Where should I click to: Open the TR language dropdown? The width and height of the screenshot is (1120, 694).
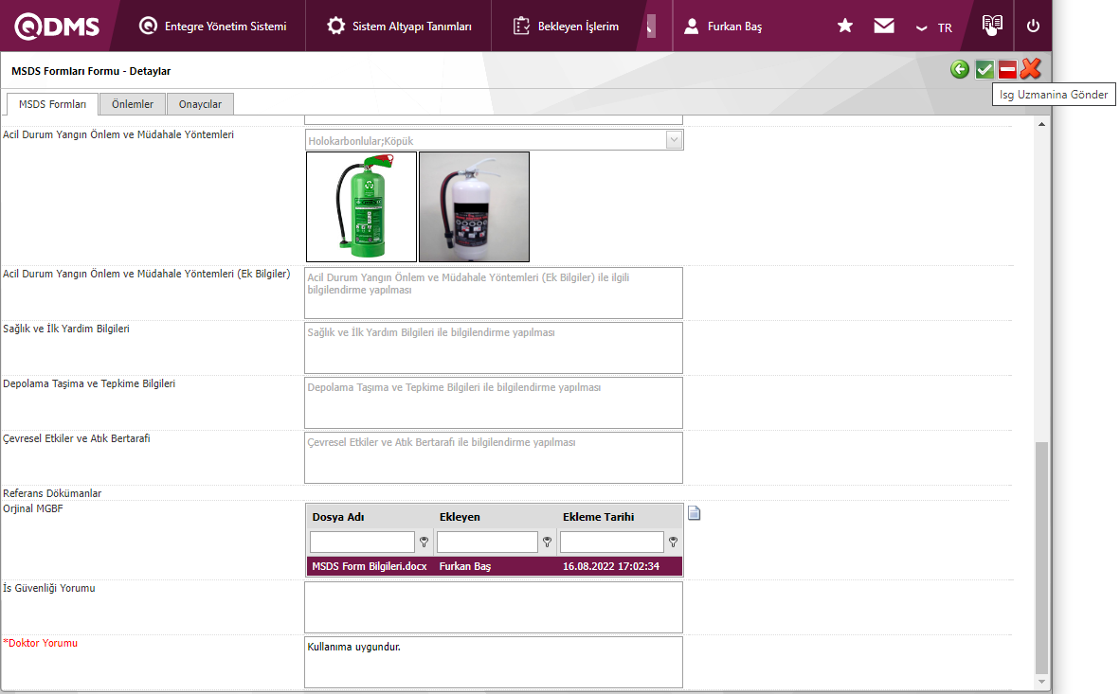coord(934,27)
